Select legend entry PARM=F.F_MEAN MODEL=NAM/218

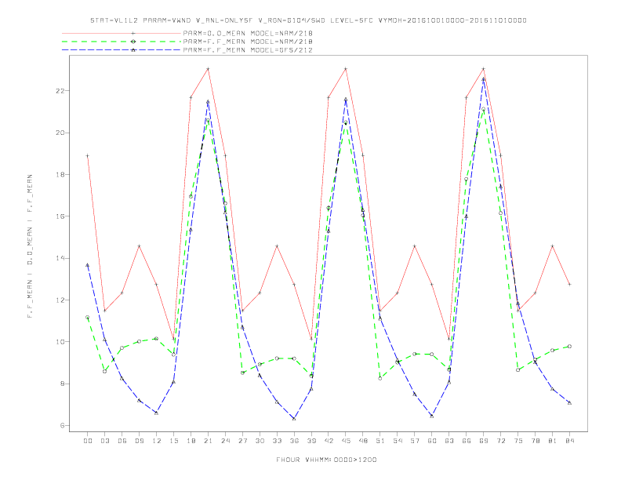click(x=248, y=42)
